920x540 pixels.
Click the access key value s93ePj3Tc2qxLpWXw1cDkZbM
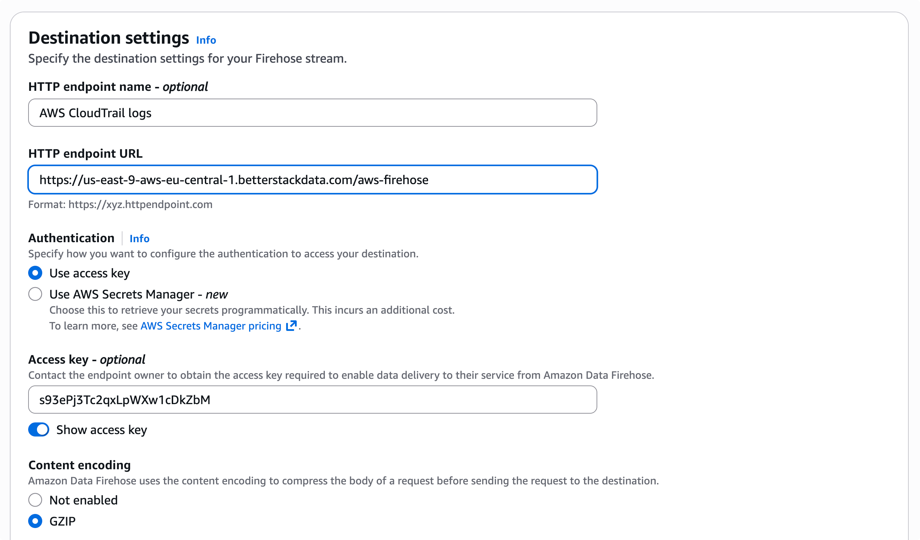tap(125, 399)
